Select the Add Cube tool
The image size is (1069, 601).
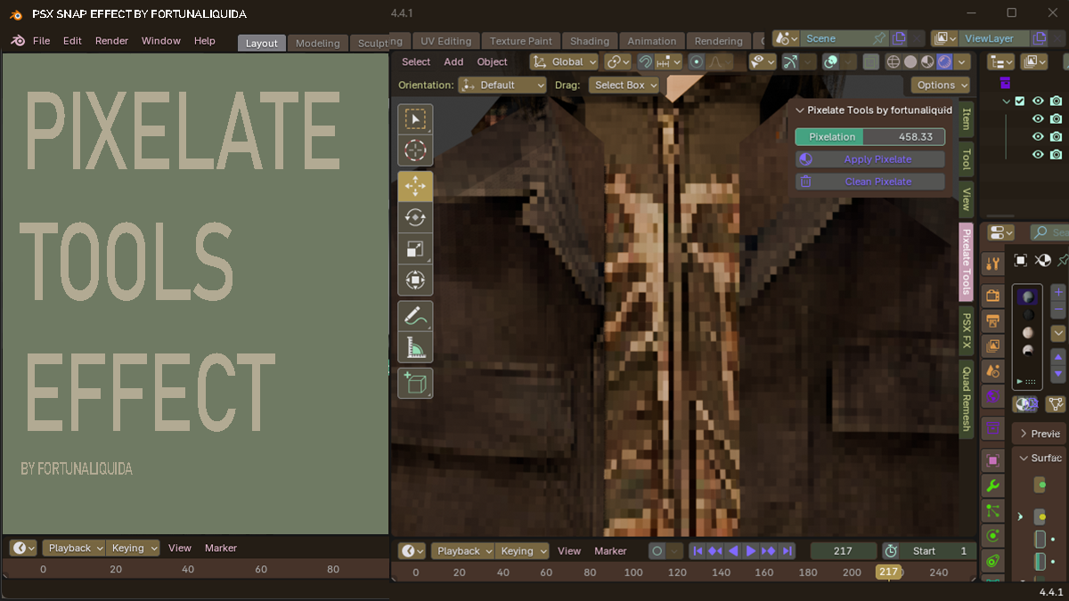(415, 383)
